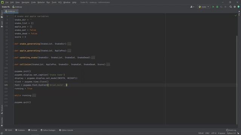Image resolution: width=241 pixels, height=135 pixels.
Task: Open the Project tool window sidebar
Action: [x=2, y=14]
